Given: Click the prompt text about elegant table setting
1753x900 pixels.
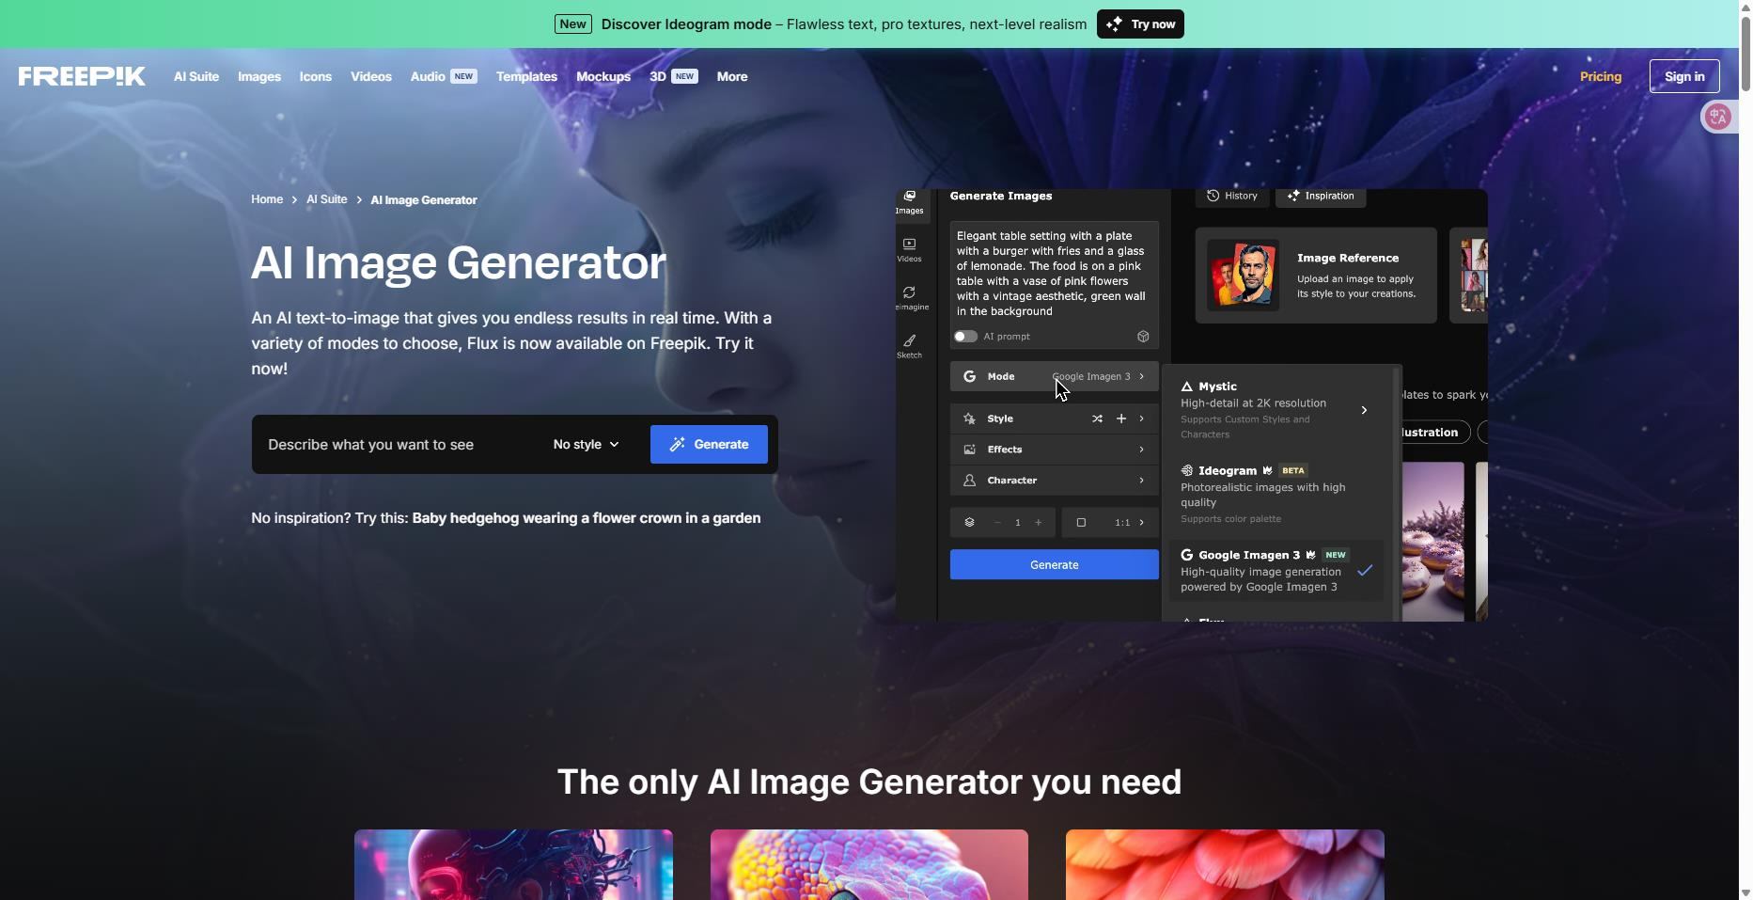Looking at the screenshot, I should coord(1052,274).
